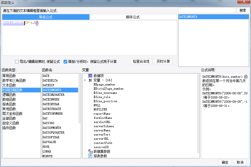251x167 pixels.
Task: Enable 导出/编辑结果时,保留公式 checkbox
Action: point(17,62)
